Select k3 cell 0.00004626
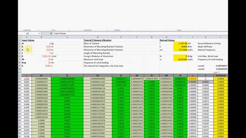The width and height of the screenshot is (246, 138). click(137, 95)
